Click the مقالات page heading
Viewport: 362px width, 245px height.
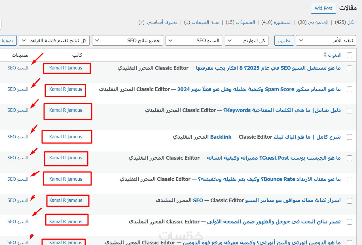tap(348, 8)
